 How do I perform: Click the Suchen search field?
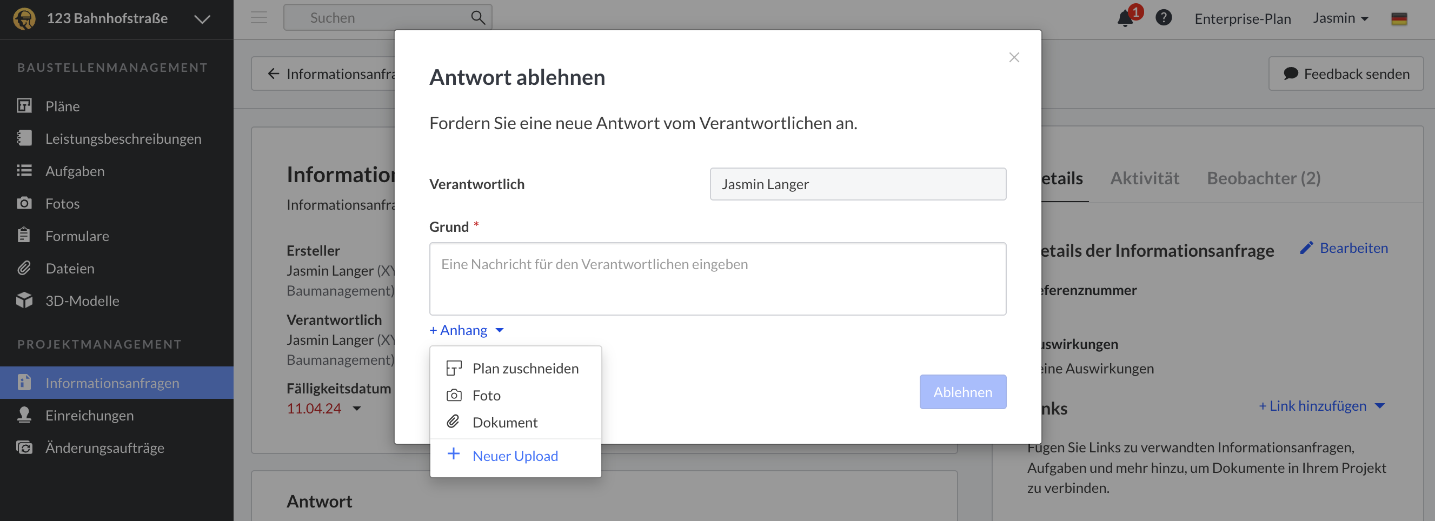click(x=387, y=18)
